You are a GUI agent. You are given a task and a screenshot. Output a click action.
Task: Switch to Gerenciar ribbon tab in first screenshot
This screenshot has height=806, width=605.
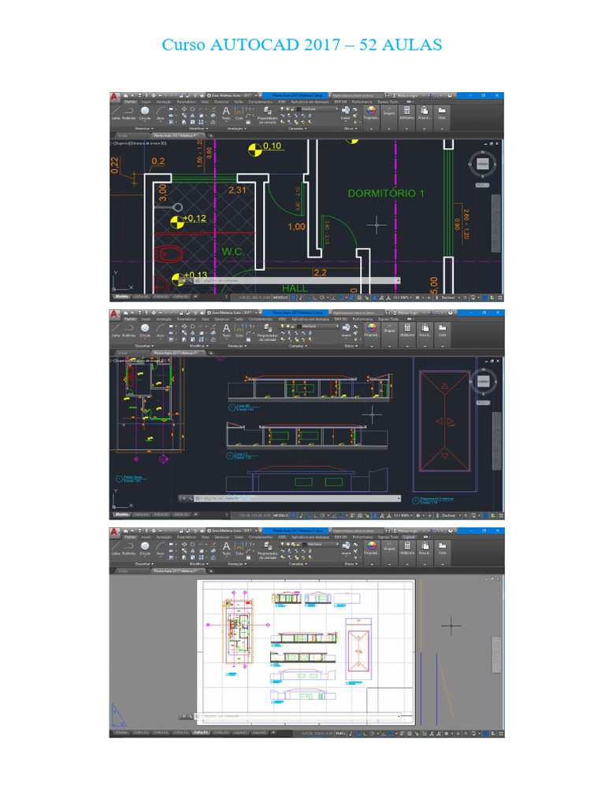click(x=221, y=102)
